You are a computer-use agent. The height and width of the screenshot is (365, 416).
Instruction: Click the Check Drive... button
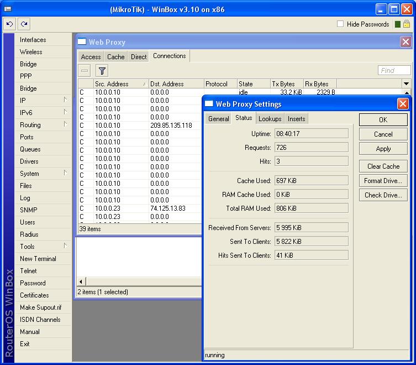pyautogui.click(x=383, y=195)
